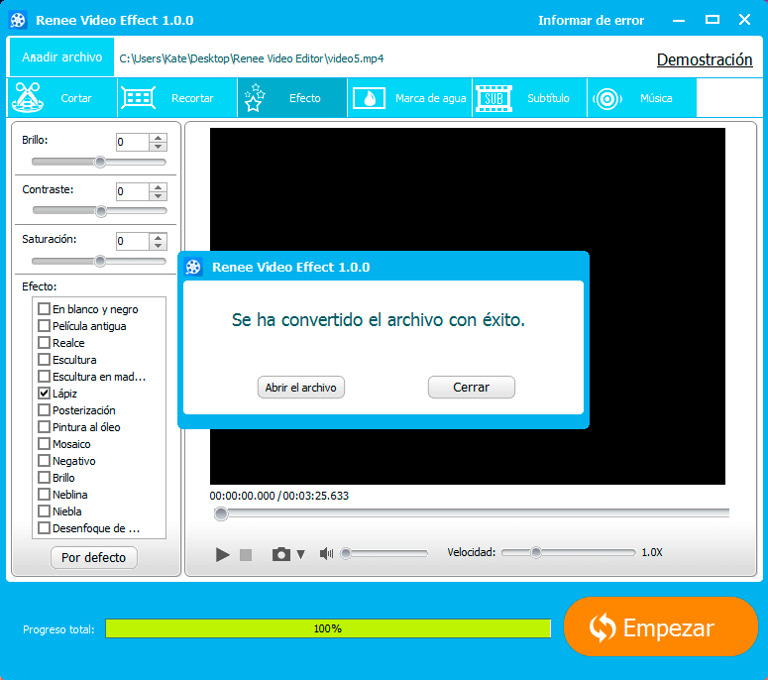The width and height of the screenshot is (768, 680).
Task: Toggle the Negativo effect checkbox
Action: [44, 461]
